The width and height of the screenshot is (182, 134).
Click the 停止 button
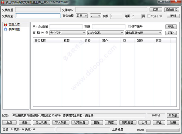click(x=159, y=122)
